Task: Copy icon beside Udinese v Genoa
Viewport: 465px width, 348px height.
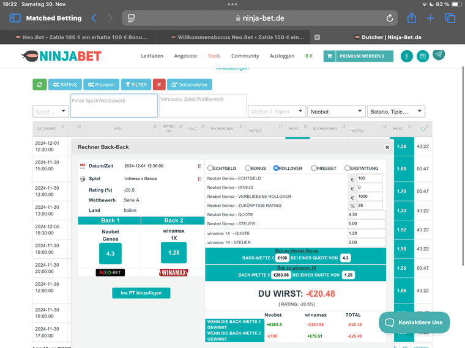Action: 199,179
